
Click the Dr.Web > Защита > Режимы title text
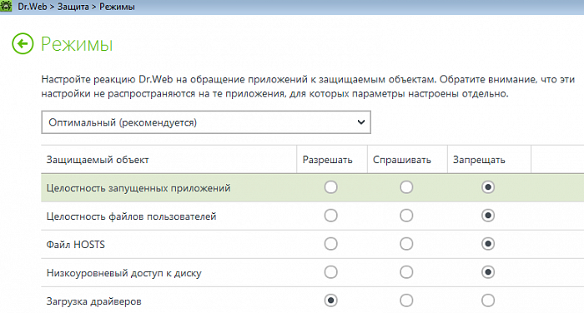77,7
